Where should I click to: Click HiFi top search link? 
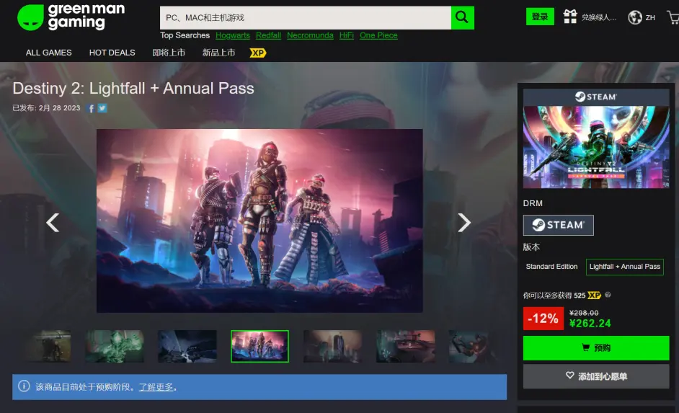click(347, 35)
